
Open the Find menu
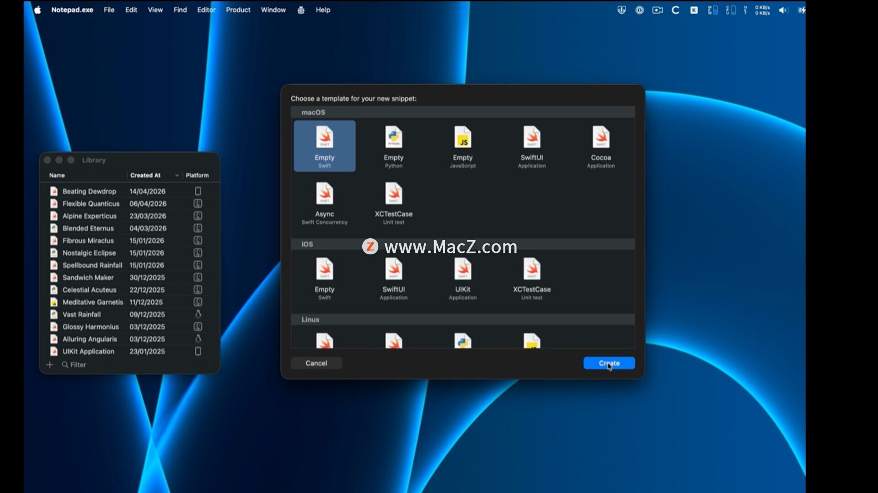pyautogui.click(x=180, y=10)
